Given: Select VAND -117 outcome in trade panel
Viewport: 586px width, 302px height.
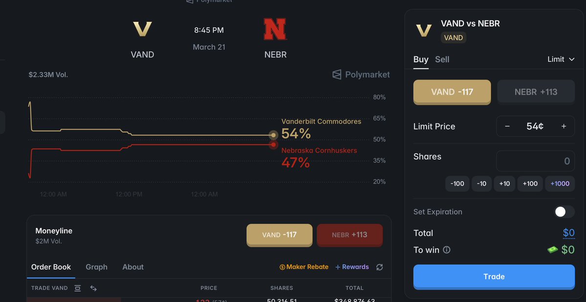Looking at the screenshot, I should click(452, 92).
